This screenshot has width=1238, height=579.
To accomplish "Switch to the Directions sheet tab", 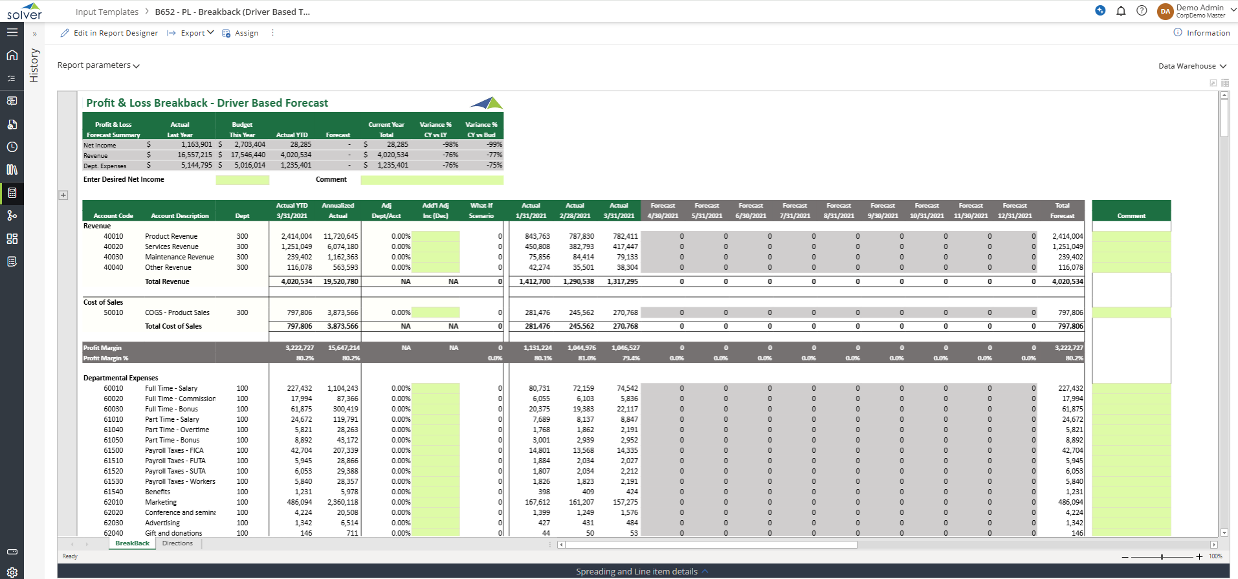I will coord(177,543).
